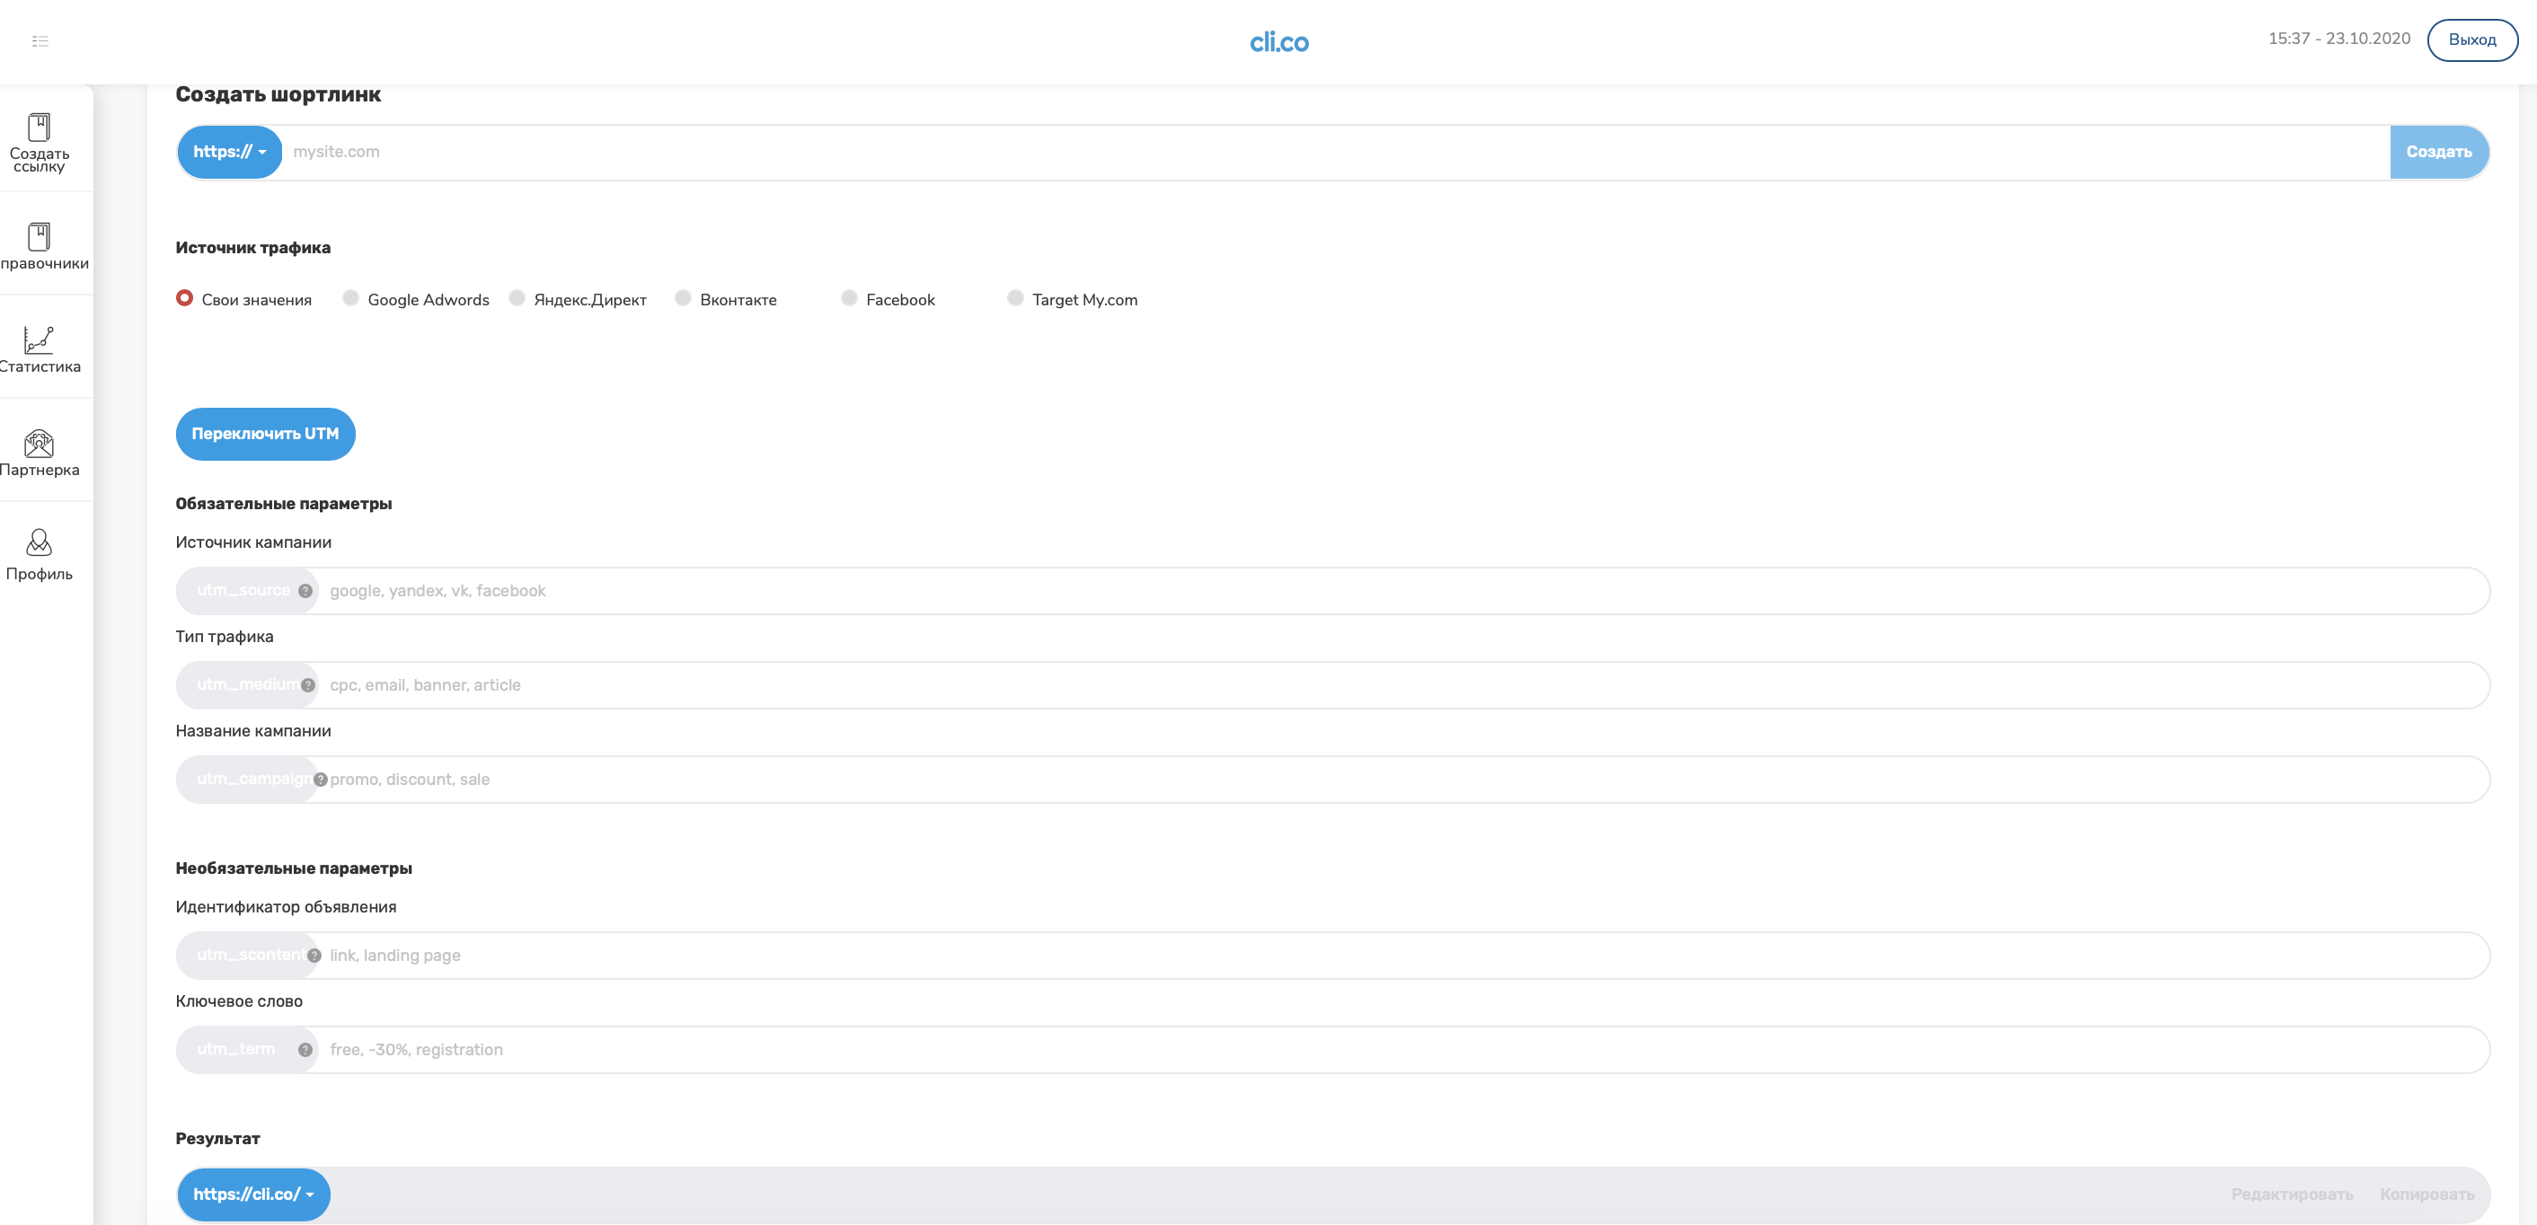Click the hamburger menu icon at top left
Viewport: 2537px width, 1225px height.
pyautogui.click(x=40, y=40)
